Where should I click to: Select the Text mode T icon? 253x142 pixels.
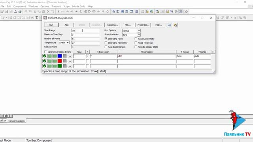click(37, 17)
